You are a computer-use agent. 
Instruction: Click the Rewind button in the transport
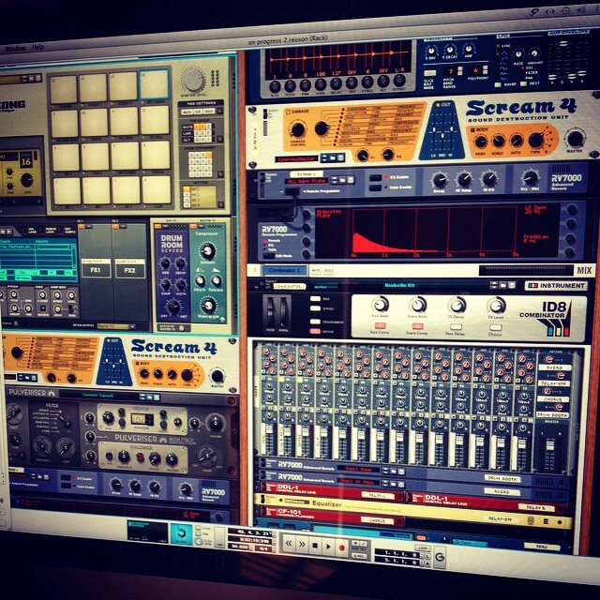click(x=288, y=544)
